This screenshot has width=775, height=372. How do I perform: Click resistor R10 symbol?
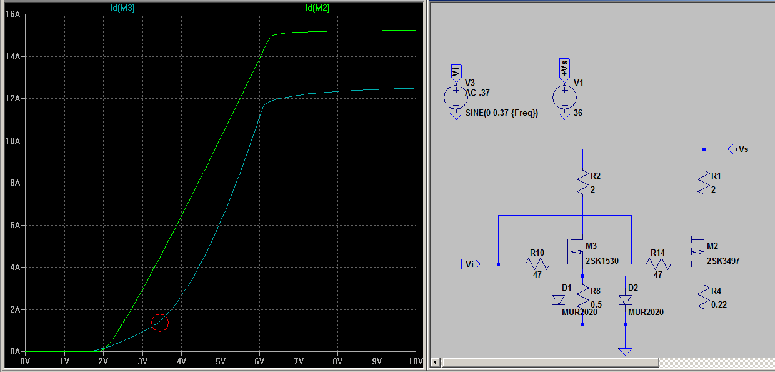pos(537,264)
